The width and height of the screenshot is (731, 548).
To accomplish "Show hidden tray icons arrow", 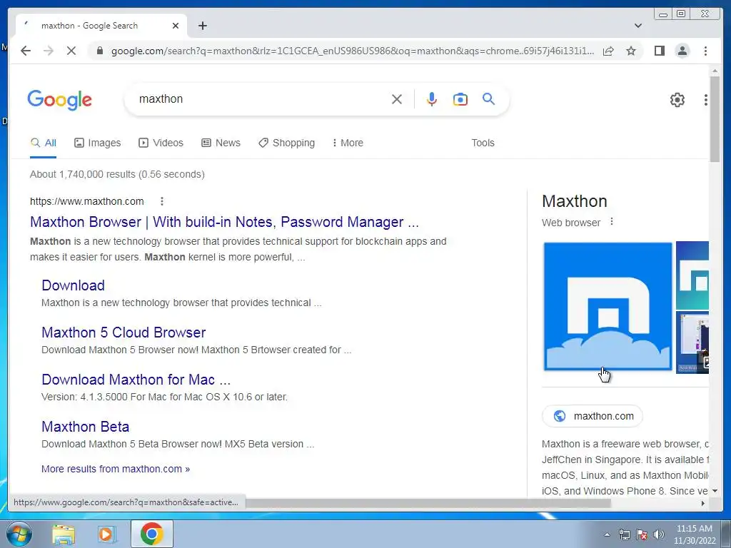I will coord(607,534).
